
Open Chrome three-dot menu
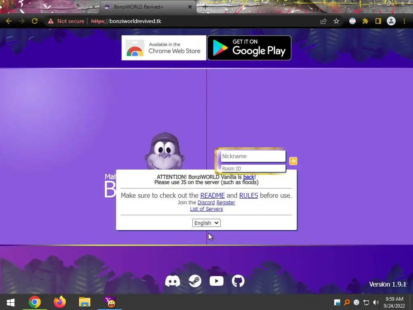[404, 21]
